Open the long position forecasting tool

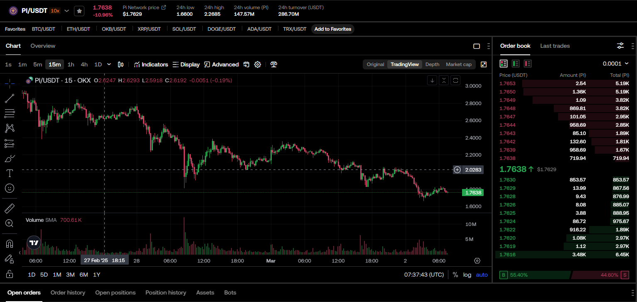click(10, 144)
